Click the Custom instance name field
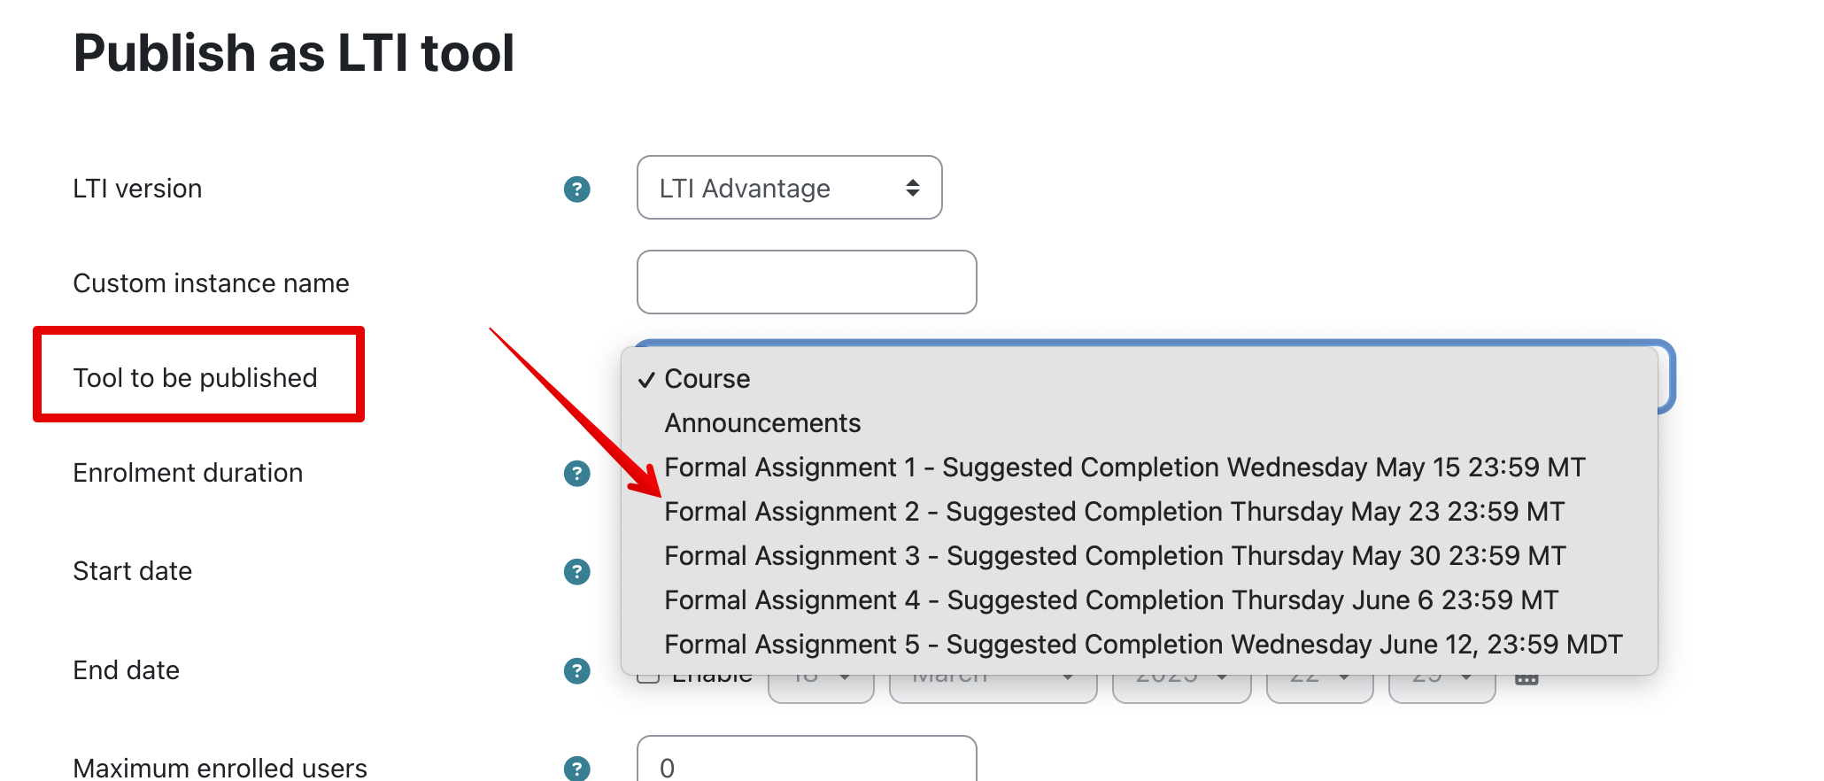The image size is (1824, 781). (x=807, y=282)
